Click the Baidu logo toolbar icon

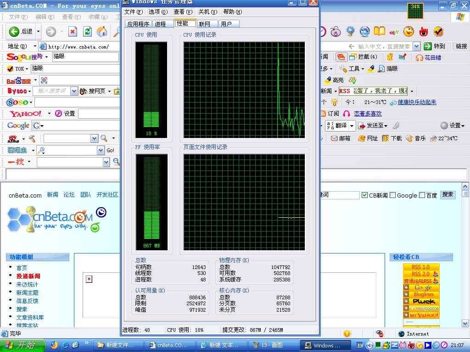coord(19,81)
